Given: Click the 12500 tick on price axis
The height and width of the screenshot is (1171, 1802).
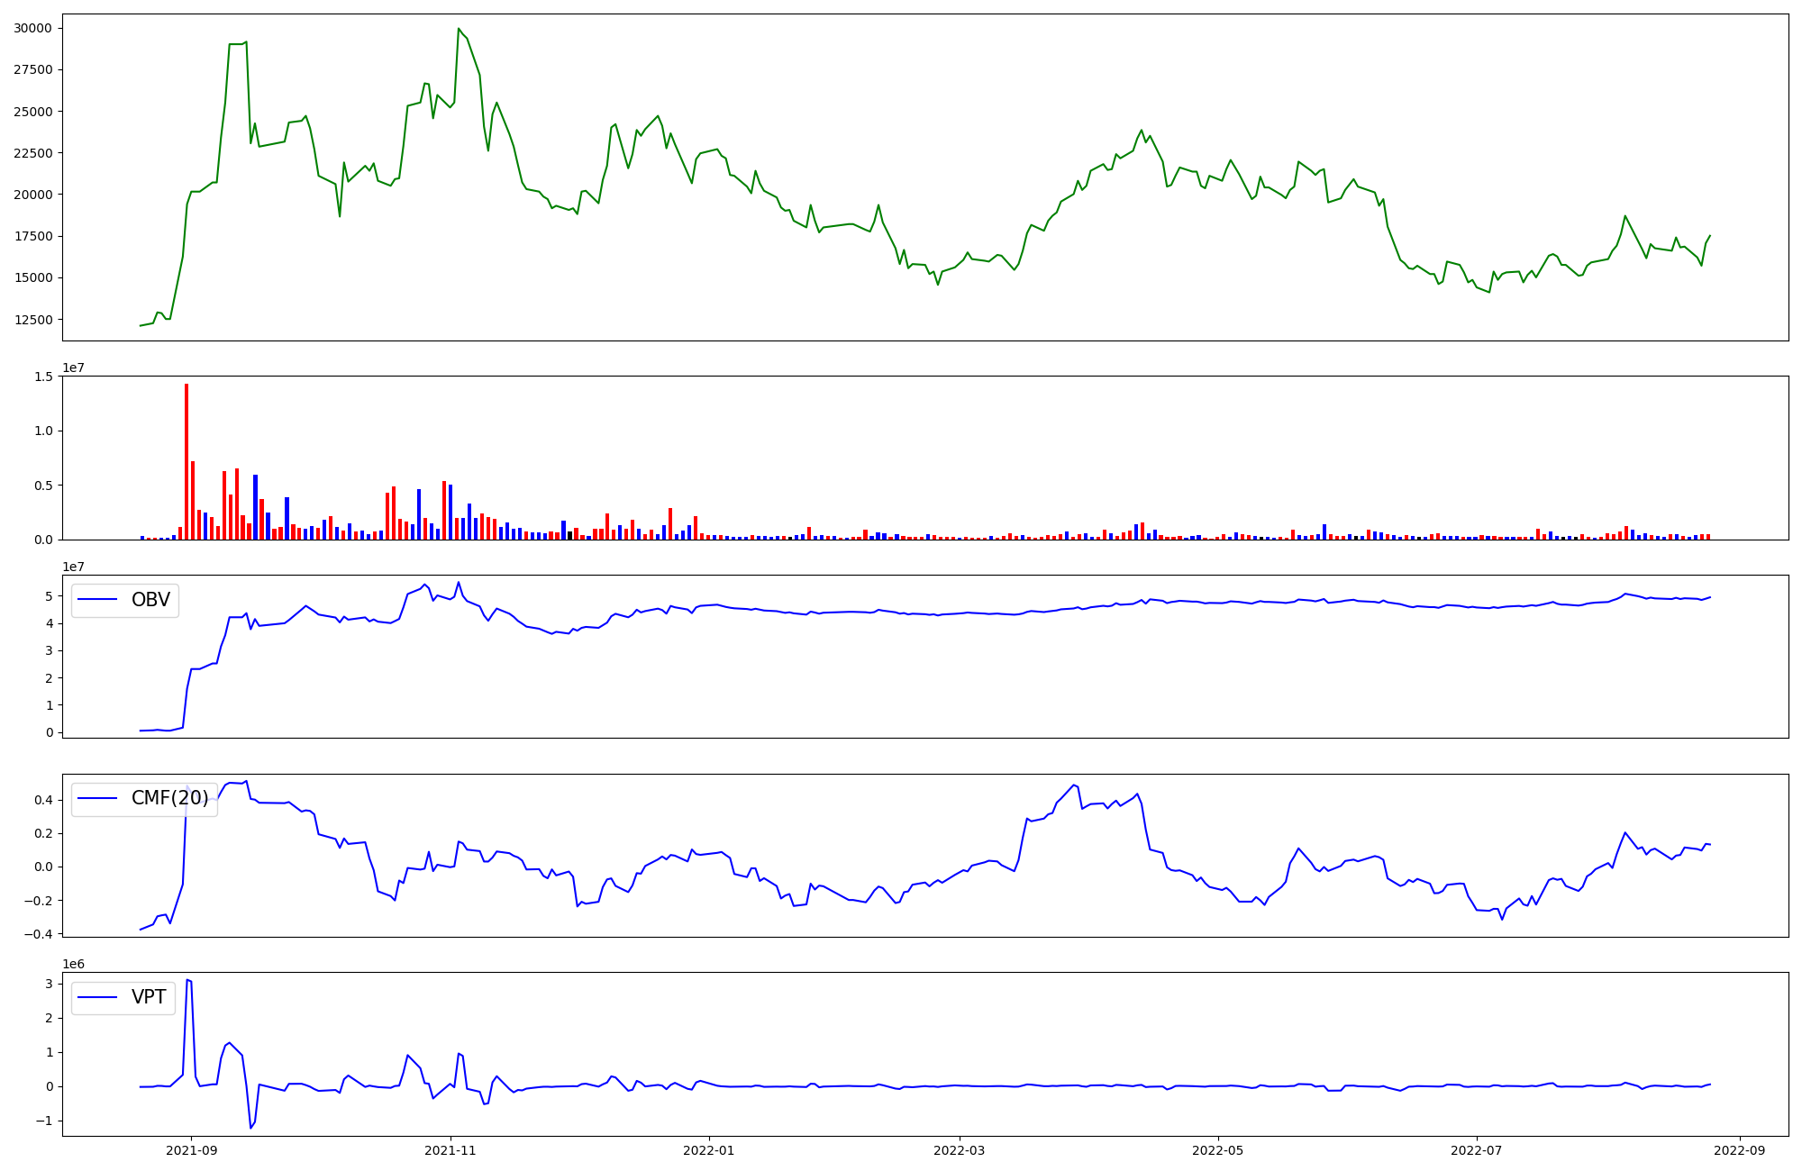Looking at the screenshot, I should [x=32, y=319].
